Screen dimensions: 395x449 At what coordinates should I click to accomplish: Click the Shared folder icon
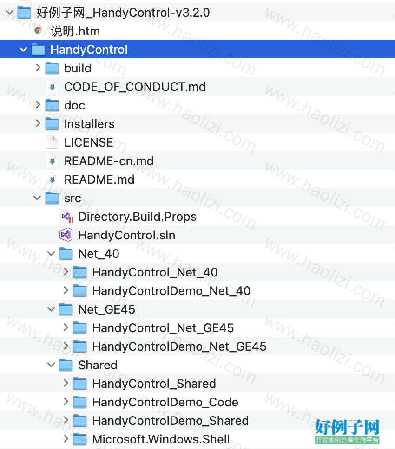66,365
